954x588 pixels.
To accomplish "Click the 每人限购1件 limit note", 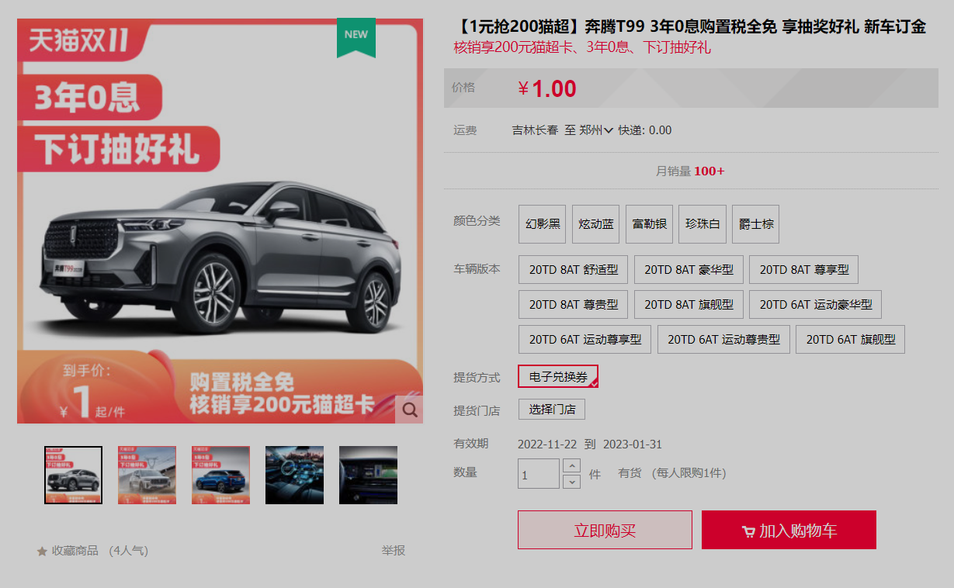I will [x=689, y=474].
